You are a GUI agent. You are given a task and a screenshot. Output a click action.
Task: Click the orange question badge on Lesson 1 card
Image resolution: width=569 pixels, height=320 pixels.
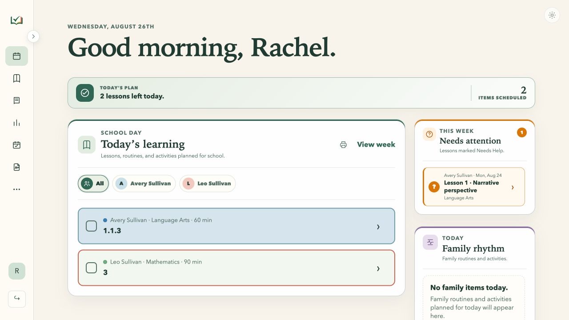pyautogui.click(x=434, y=187)
